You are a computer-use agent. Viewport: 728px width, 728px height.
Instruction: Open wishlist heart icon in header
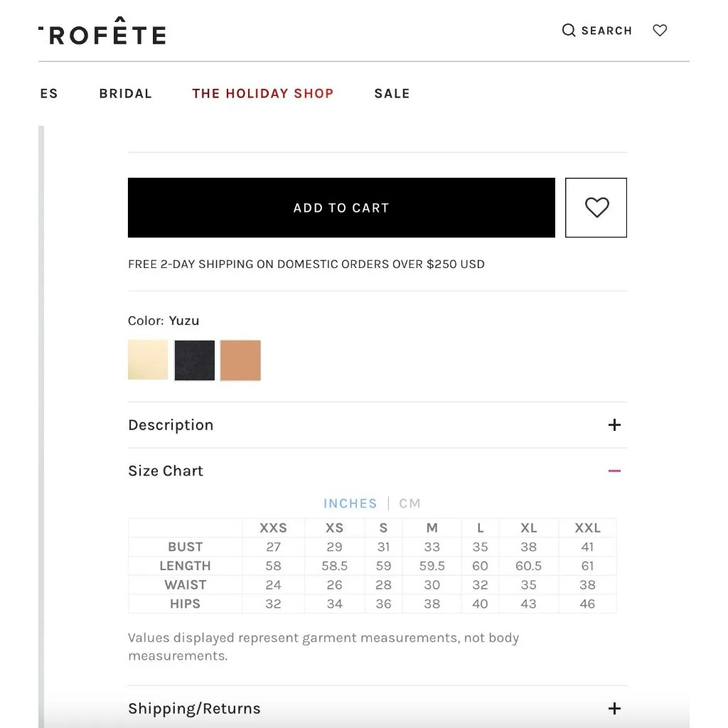660,31
